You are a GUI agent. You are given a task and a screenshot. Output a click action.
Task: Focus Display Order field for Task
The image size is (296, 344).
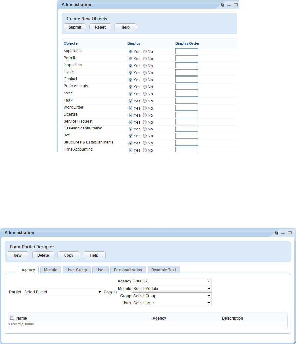click(x=186, y=101)
